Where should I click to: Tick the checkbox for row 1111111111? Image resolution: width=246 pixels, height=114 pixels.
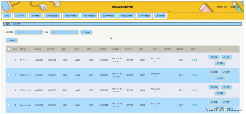[x=8, y=60]
